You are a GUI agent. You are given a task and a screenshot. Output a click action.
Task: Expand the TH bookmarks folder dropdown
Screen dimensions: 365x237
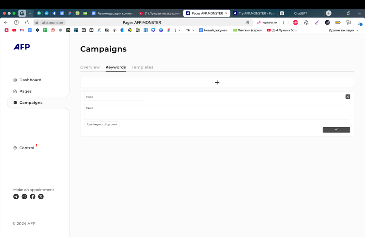[x=190, y=30]
